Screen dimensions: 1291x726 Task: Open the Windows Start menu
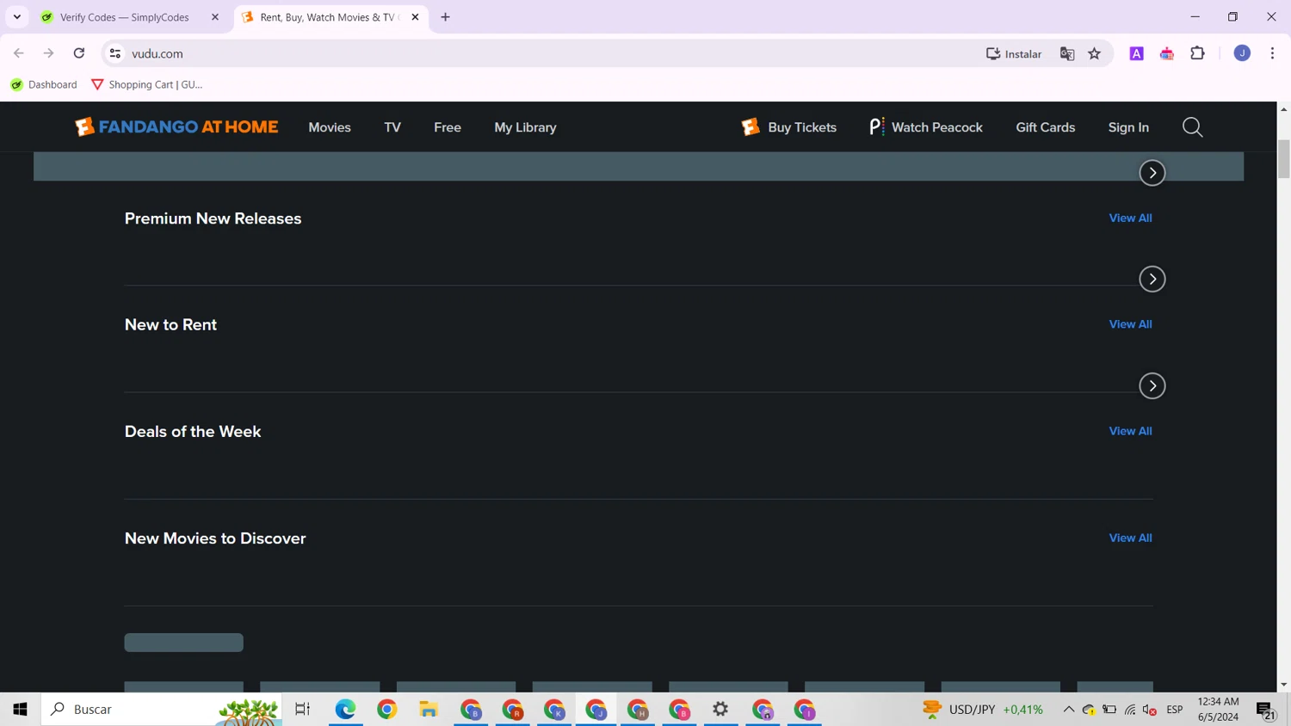tap(20, 710)
